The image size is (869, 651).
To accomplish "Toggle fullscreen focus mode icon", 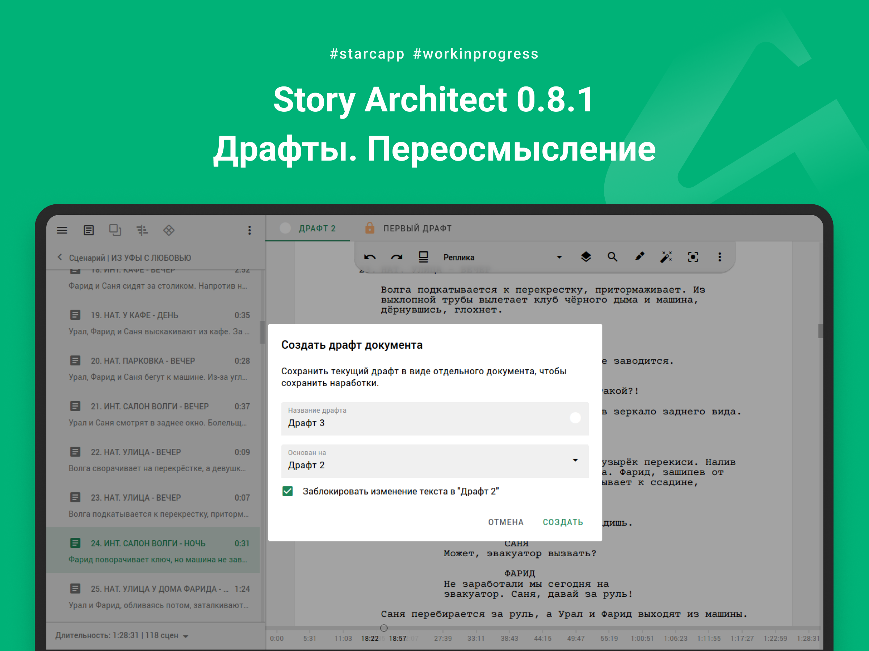I will click(693, 257).
